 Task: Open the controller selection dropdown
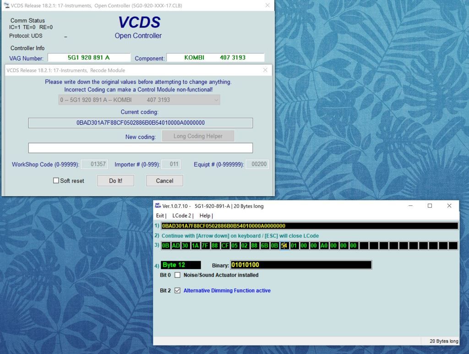pos(139,100)
